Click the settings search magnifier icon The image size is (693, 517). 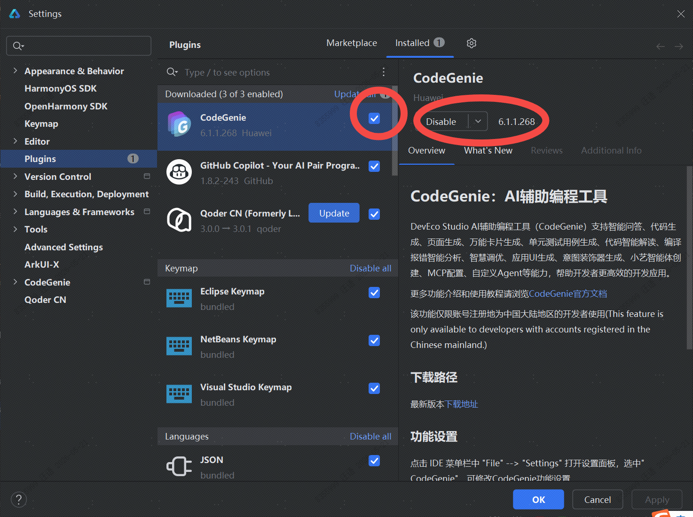(18, 46)
